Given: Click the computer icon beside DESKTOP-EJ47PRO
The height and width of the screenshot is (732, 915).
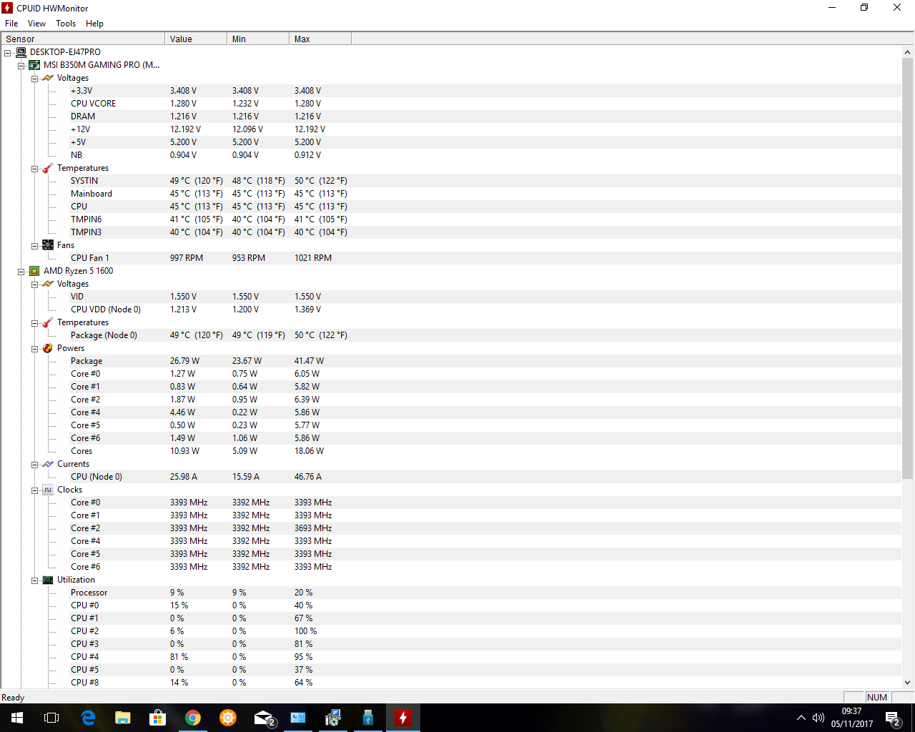Looking at the screenshot, I should (x=21, y=52).
